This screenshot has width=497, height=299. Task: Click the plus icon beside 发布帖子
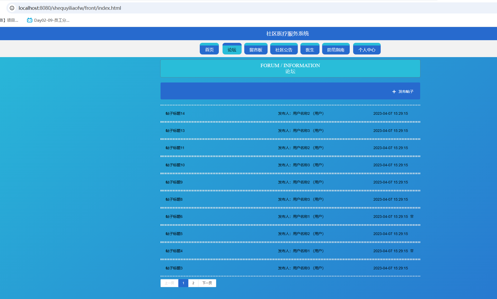tap(394, 91)
